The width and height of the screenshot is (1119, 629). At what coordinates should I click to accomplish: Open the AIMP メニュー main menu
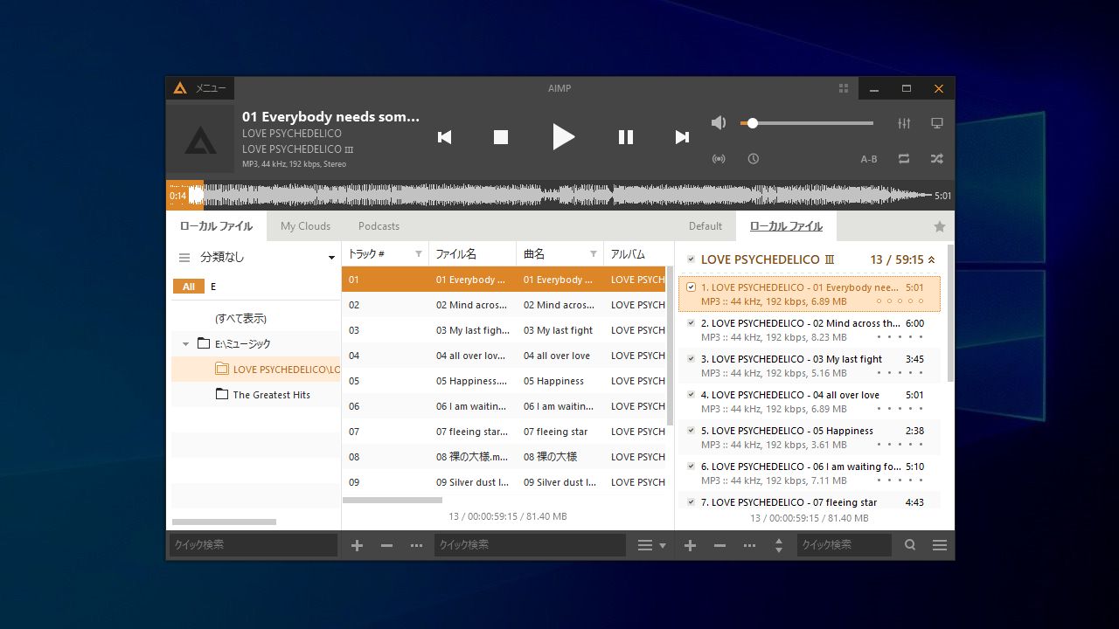pos(200,88)
